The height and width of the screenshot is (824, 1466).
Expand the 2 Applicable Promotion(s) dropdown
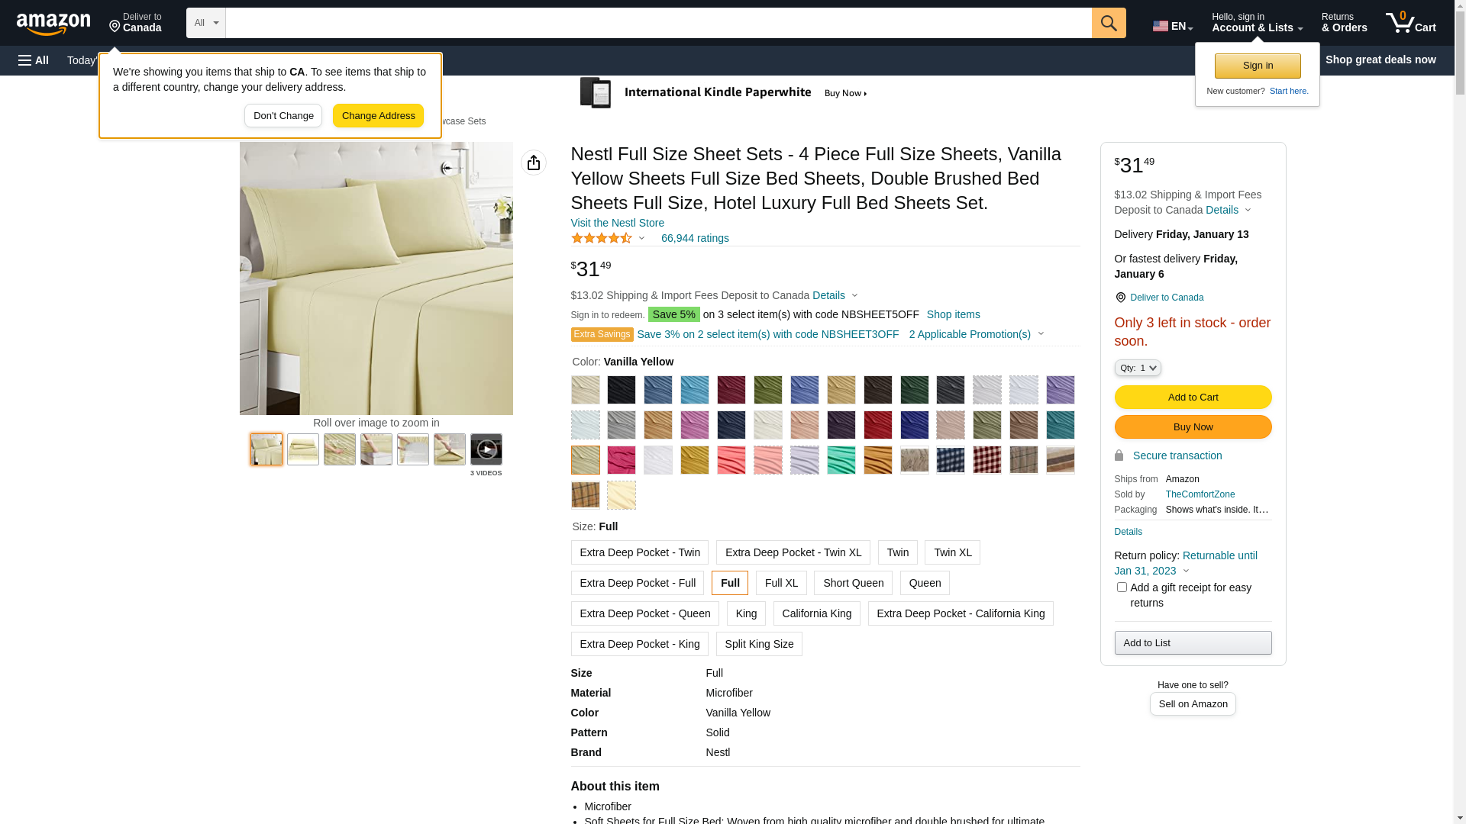(976, 334)
